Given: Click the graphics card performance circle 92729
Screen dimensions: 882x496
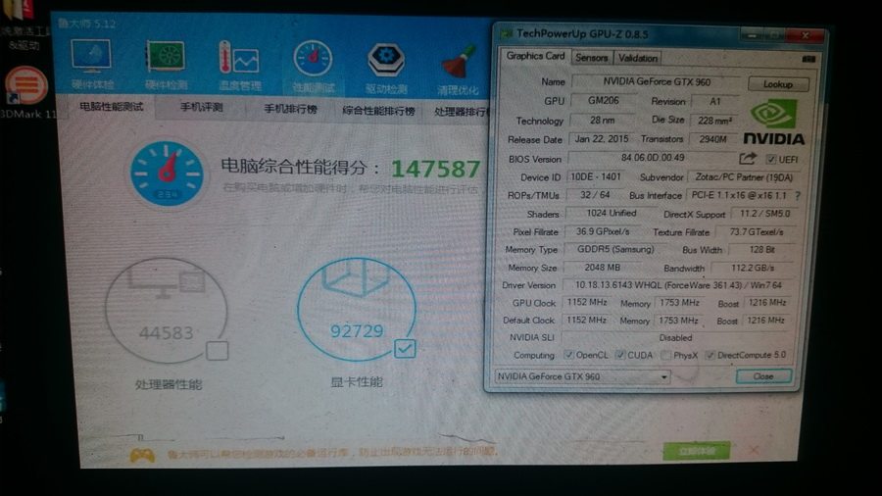Looking at the screenshot, I should (356, 309).
